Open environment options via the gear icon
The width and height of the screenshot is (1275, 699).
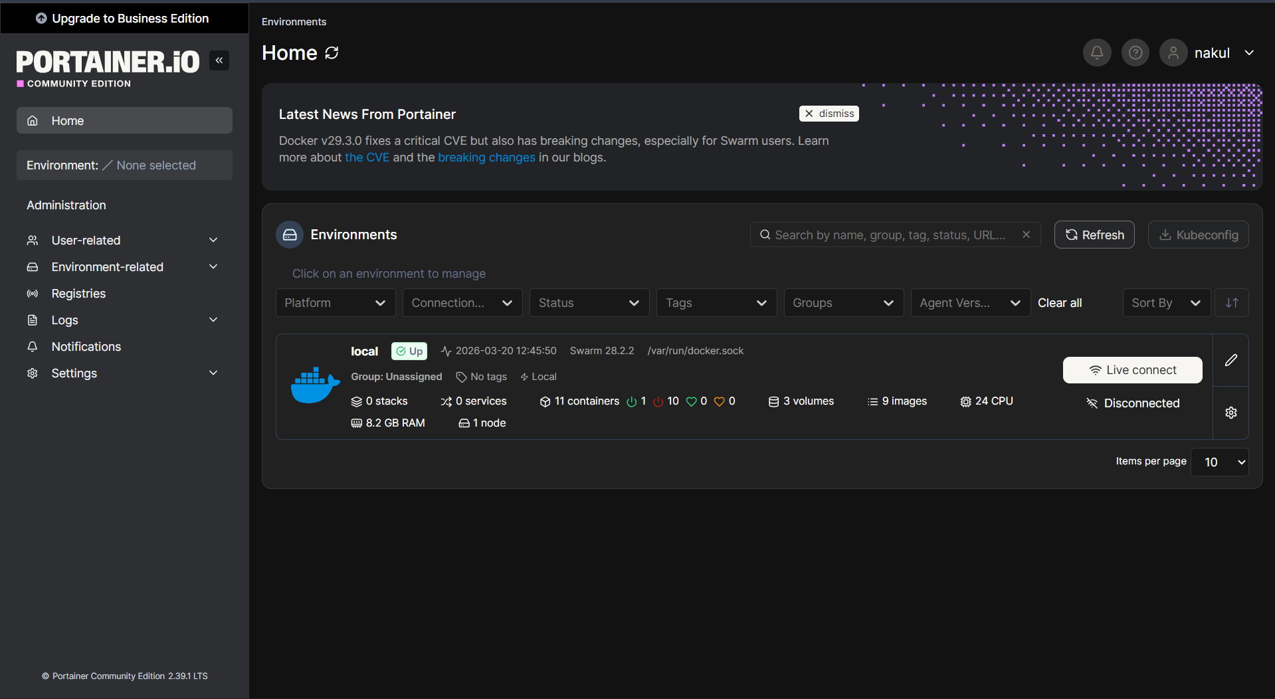pos(1230,412)
